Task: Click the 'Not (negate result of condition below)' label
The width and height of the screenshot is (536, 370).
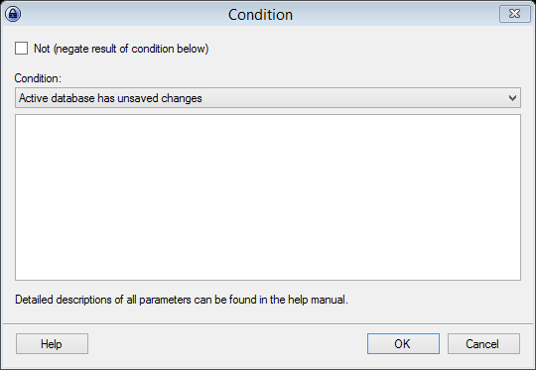Action: [x=121, y=49]
